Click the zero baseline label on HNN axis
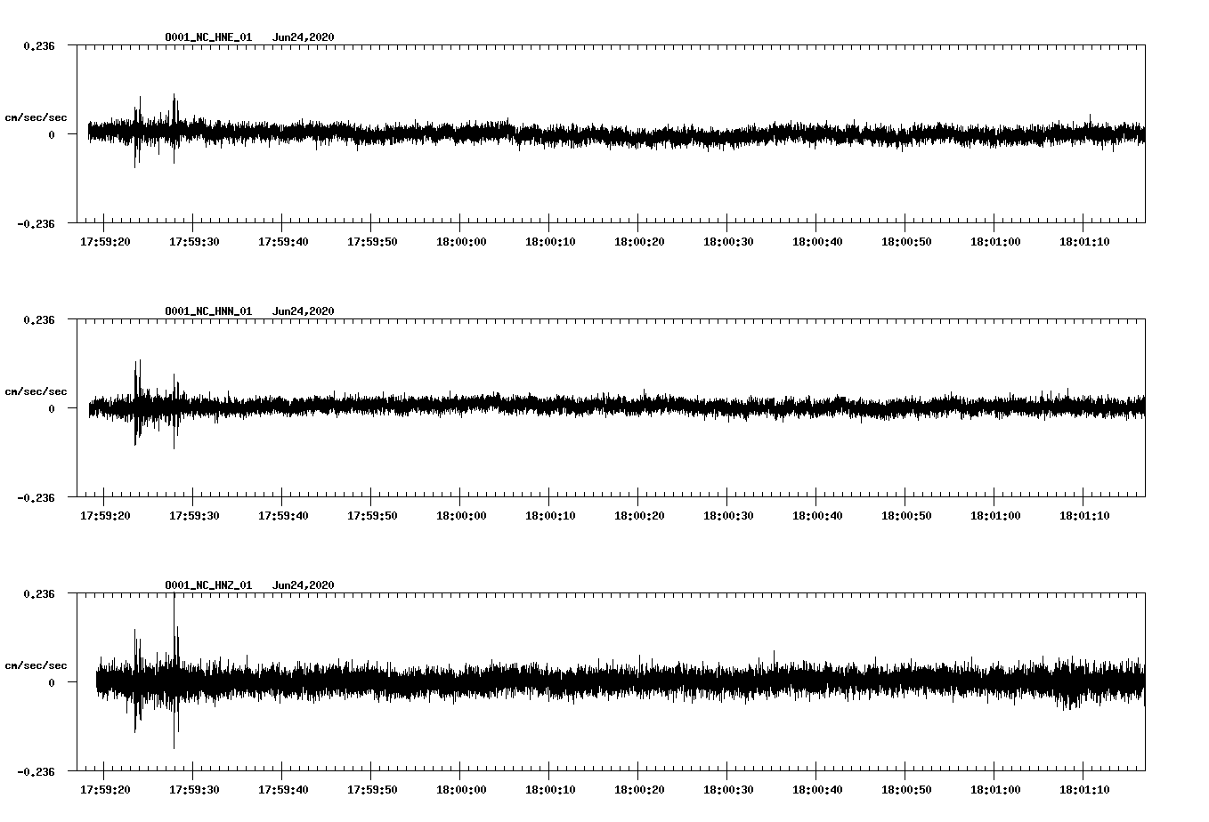Screen dimensions: 1209x822 point(52,408)
